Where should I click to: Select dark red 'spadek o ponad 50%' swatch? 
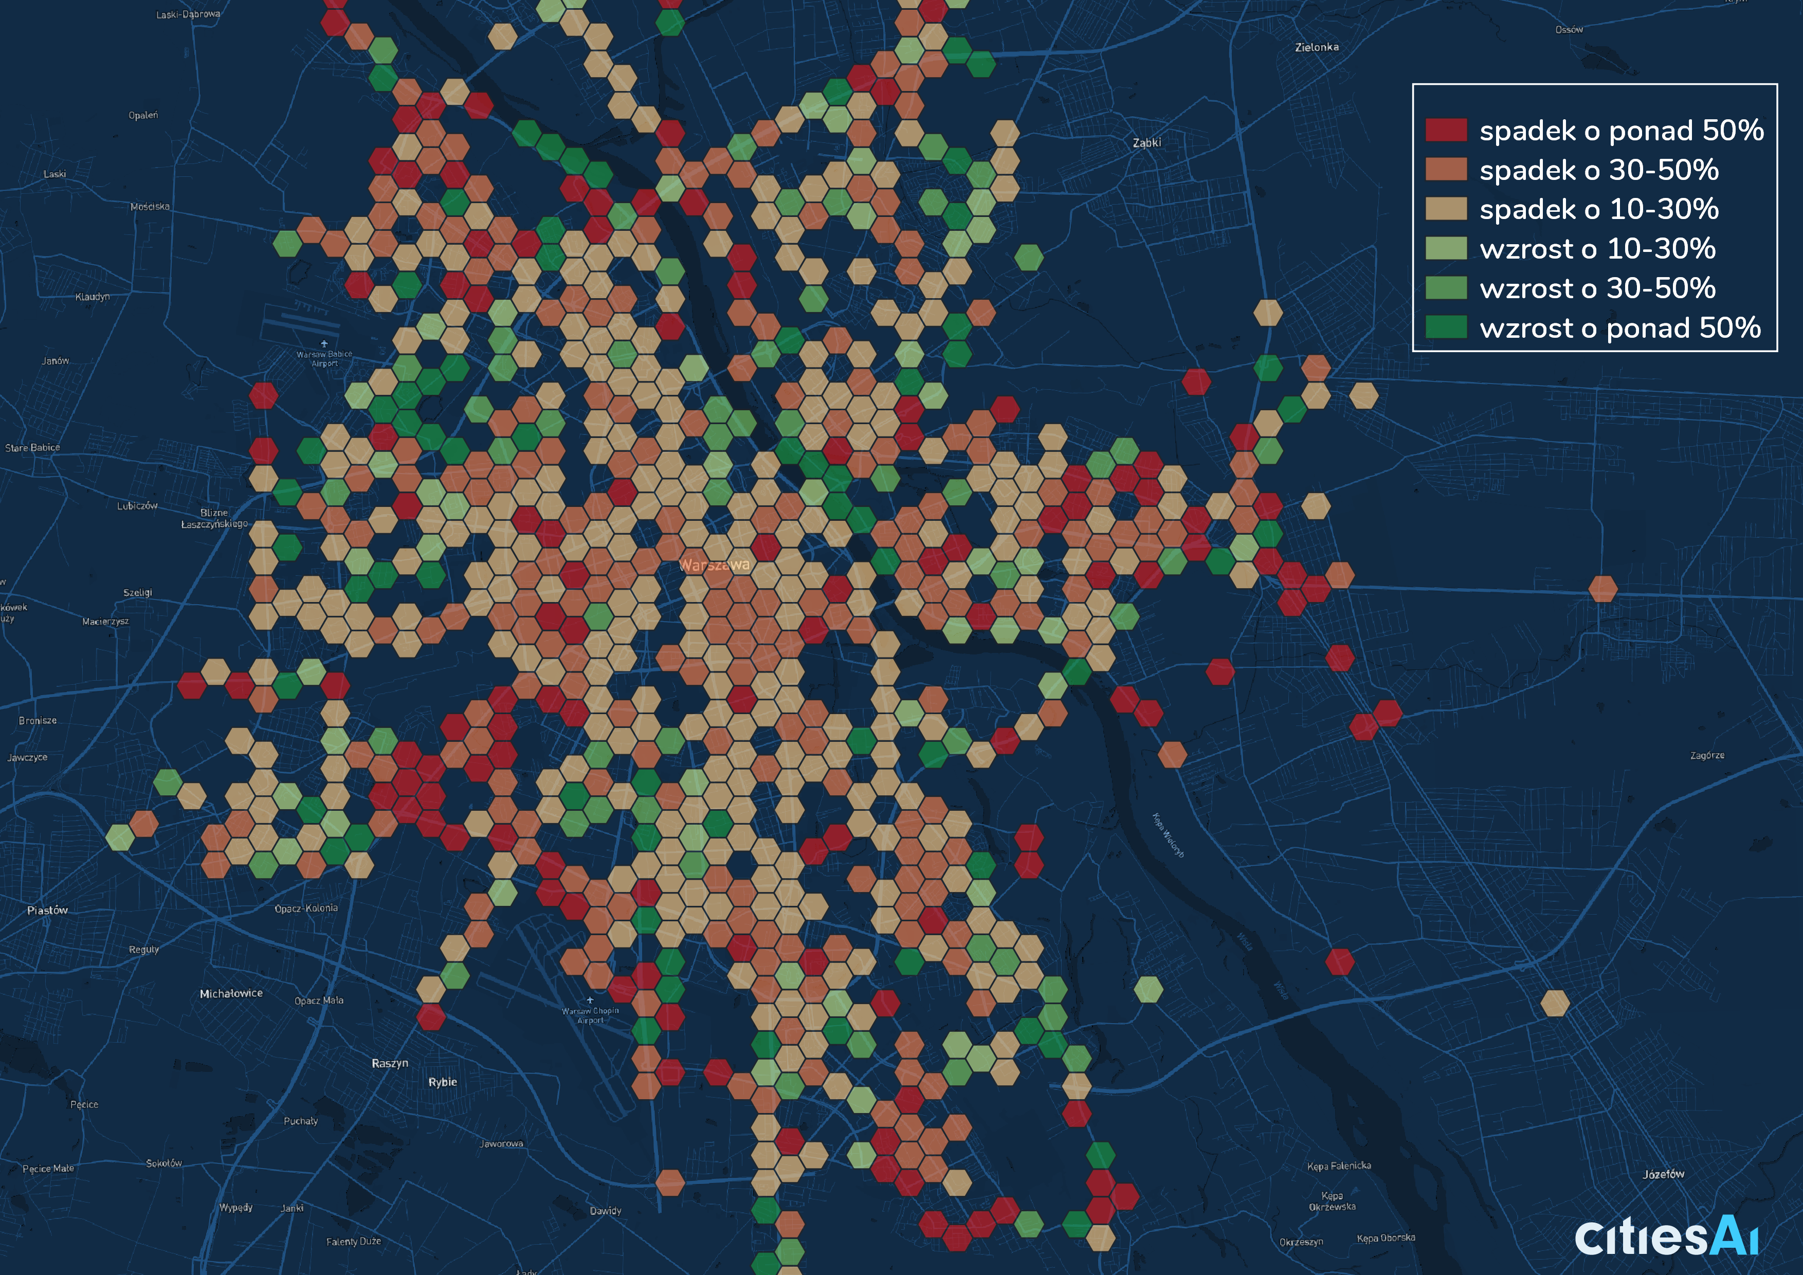point(1446,130)
